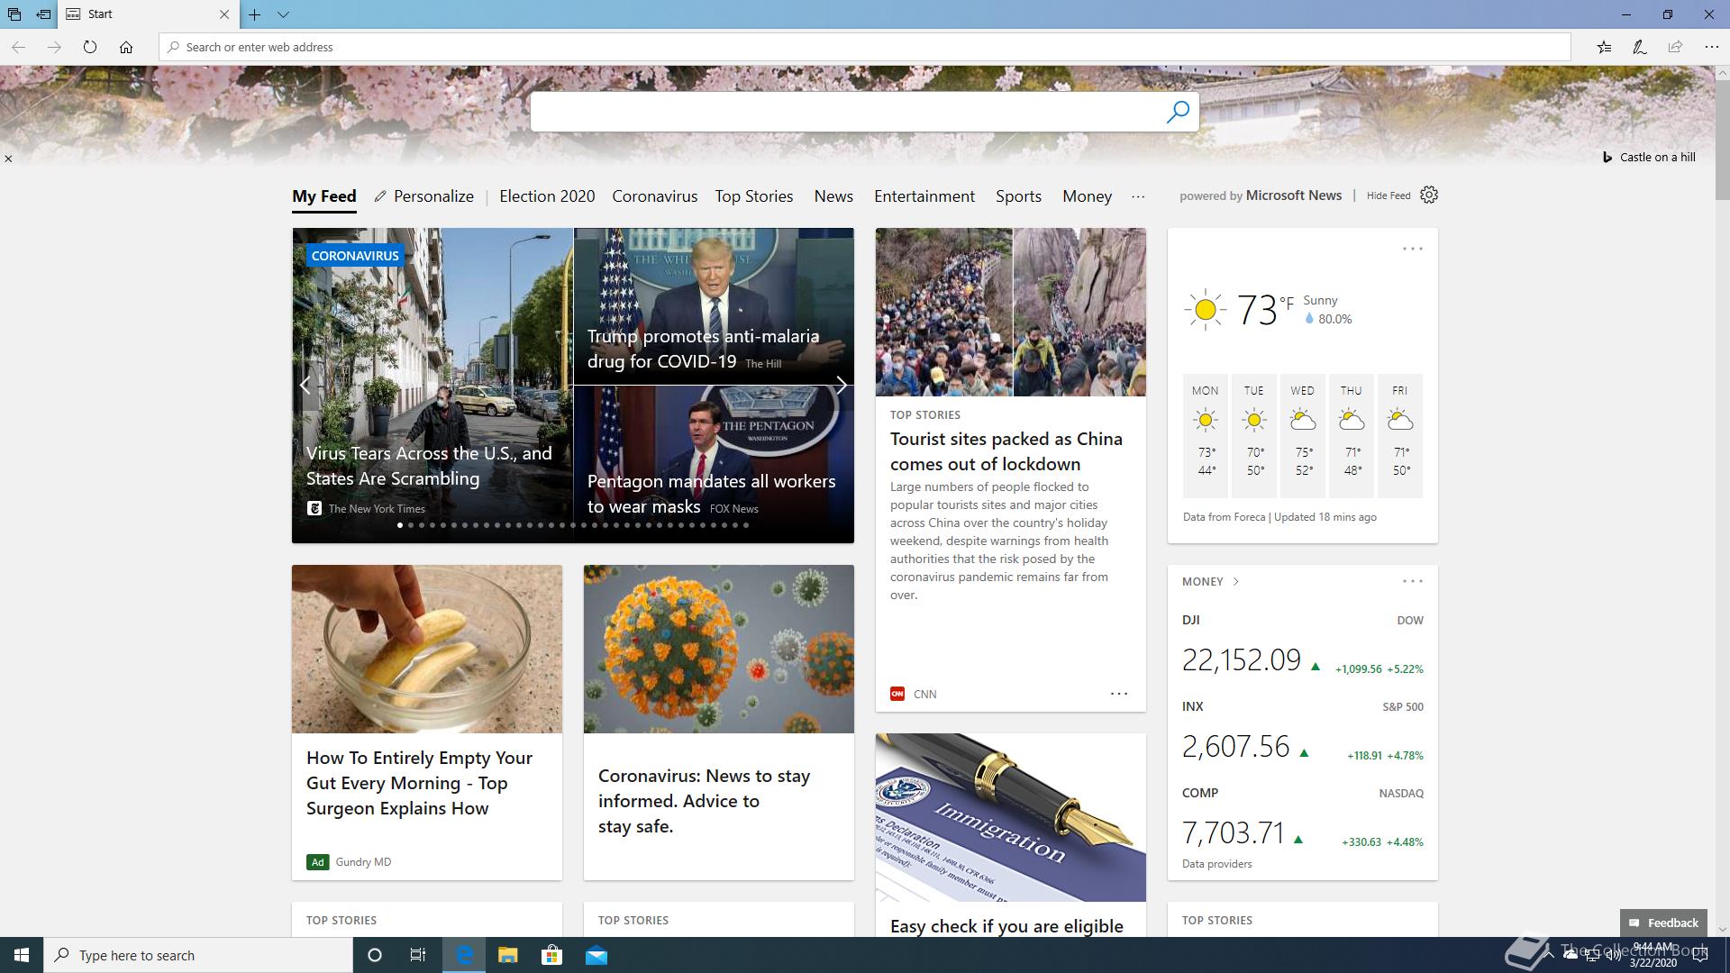Open Task View in taskbar
This screenshot has width=1730, height=973.
(x=418, y=955)
